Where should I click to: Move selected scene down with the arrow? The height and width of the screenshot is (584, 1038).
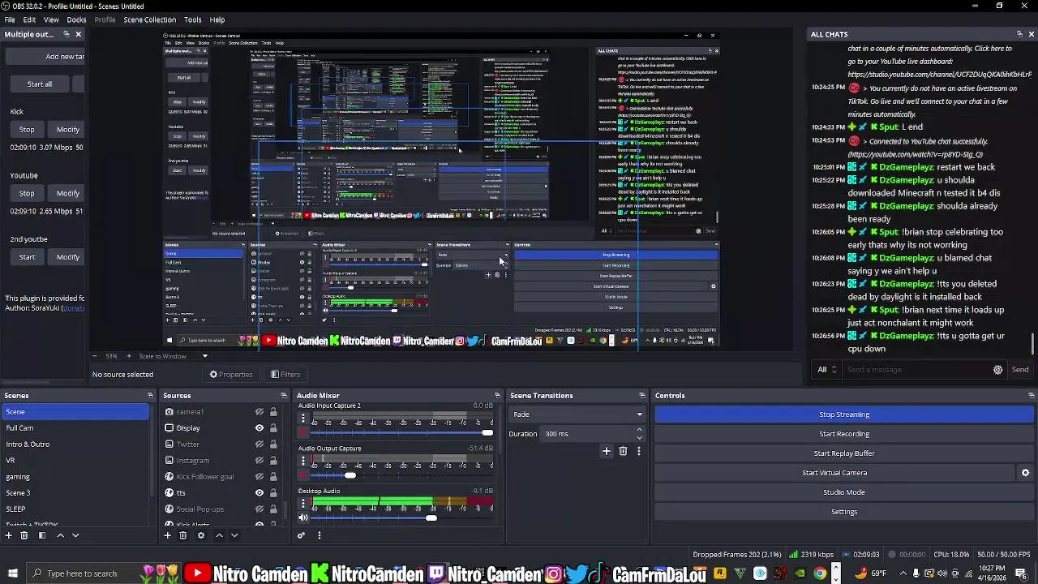click(x=75, y=535)
